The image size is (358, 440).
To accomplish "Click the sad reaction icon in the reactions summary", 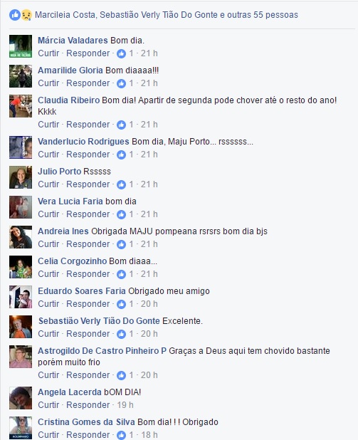I will tap(26, 15).
